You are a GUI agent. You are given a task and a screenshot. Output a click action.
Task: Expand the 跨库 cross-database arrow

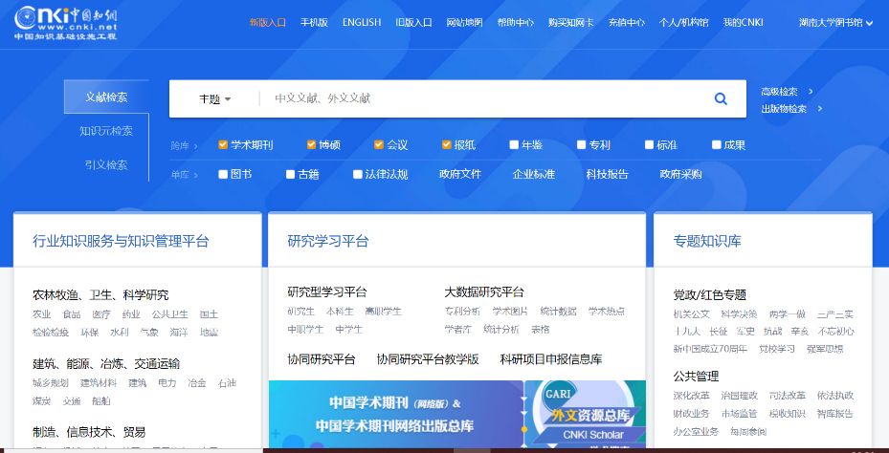(x=195, y=146)
